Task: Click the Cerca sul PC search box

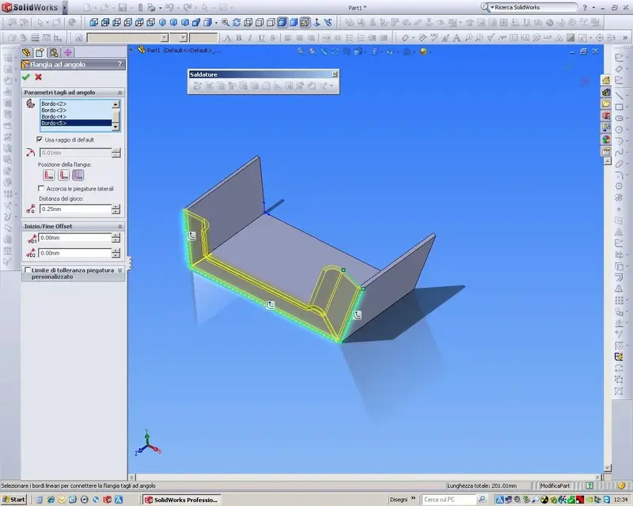Action: [449, 500]
